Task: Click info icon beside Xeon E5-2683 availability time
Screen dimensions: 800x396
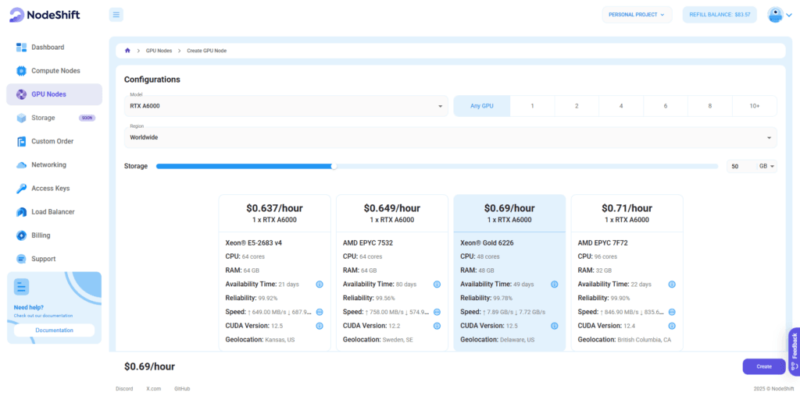Action: [319, 285]
